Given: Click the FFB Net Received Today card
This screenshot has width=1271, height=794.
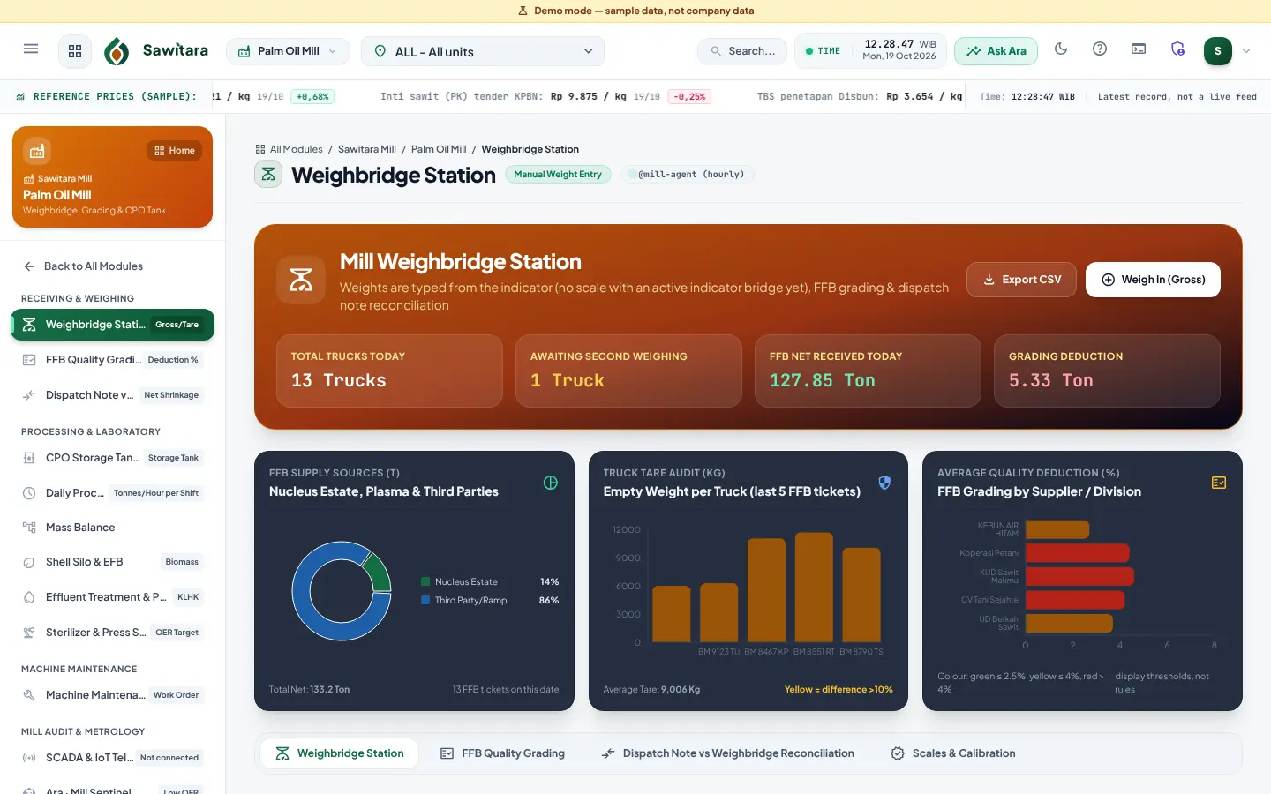Looking at the screenshot, I should tap(868, 371).
